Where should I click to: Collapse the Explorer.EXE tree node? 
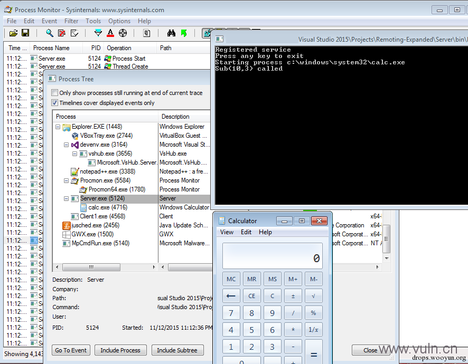tap(58, 127)
